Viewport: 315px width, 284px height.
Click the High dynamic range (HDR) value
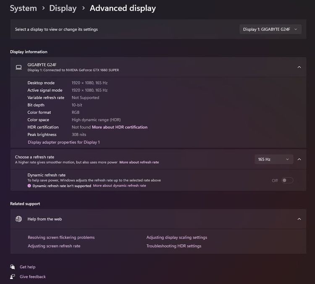[96, 120]
